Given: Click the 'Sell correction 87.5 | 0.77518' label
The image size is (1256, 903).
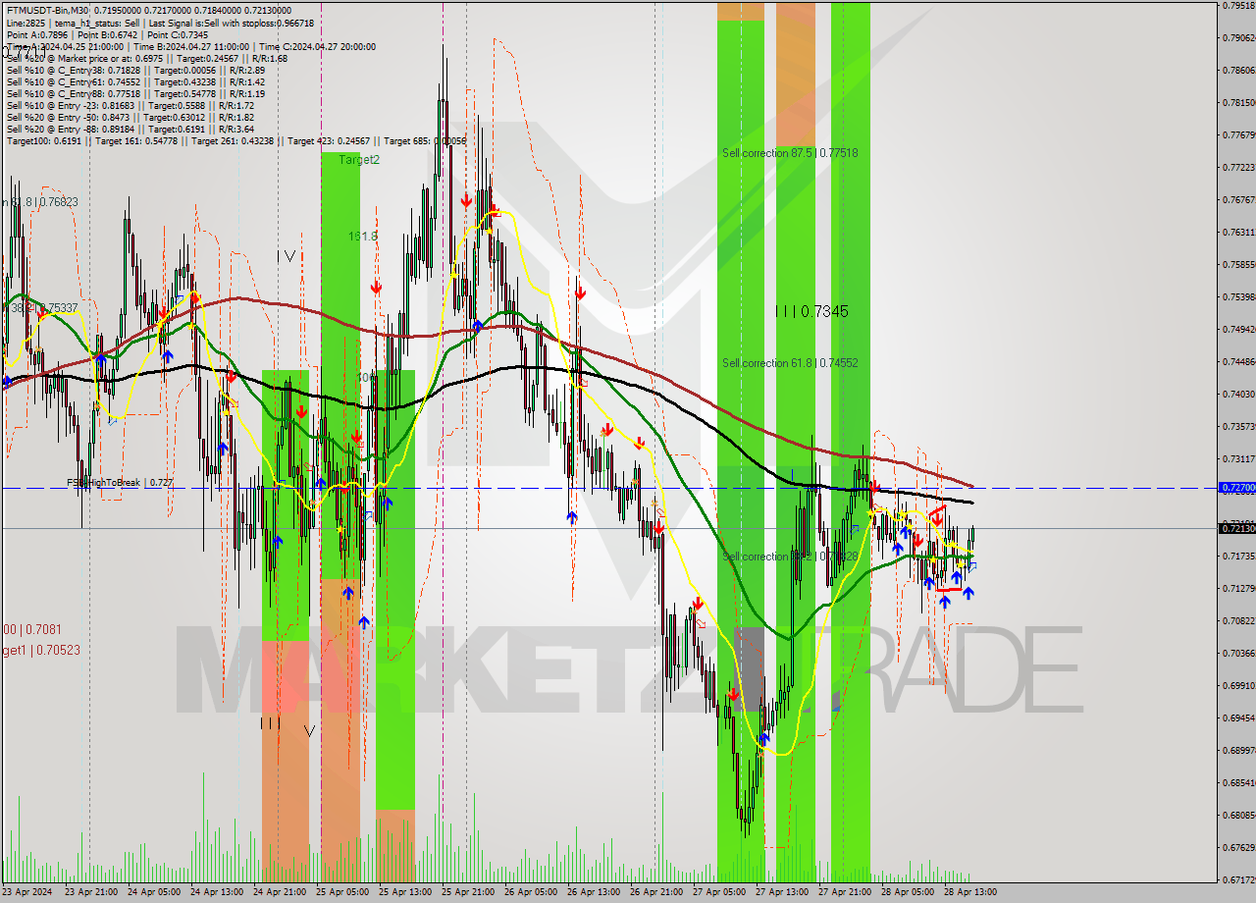Looking at the screenshot, I should pyautogui.click(x=790, y=153).
